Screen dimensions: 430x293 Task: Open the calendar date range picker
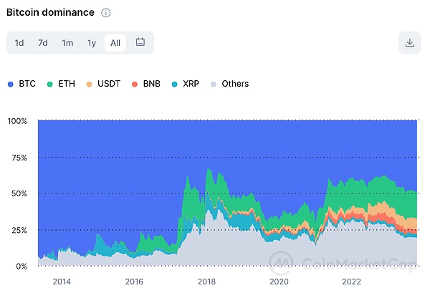click(x=140, y=42)
